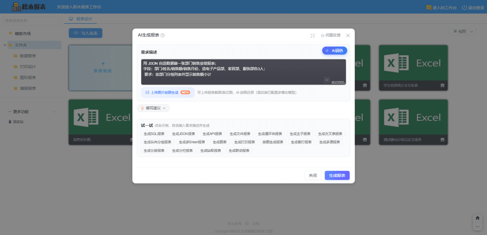The image size is (487, 235).
Task: Open the 回收站 recycle bin
Action: click(x=16, y=121)
